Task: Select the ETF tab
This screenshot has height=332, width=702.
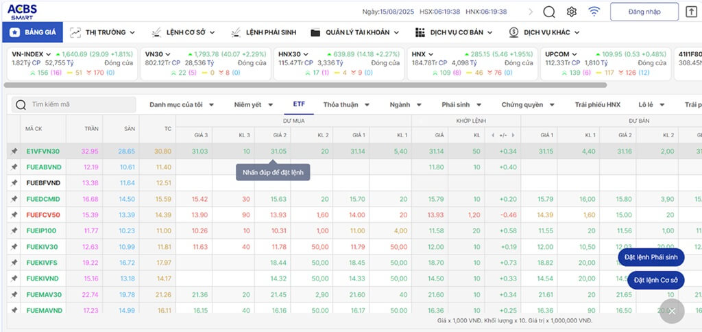Action: tap(299, 104)
